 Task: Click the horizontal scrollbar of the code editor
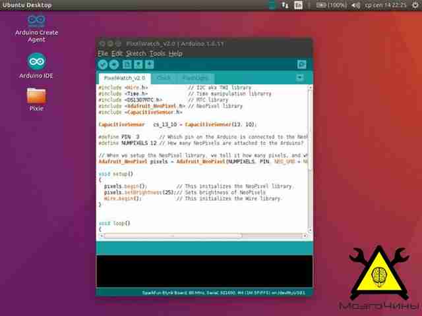click(173, 236)
